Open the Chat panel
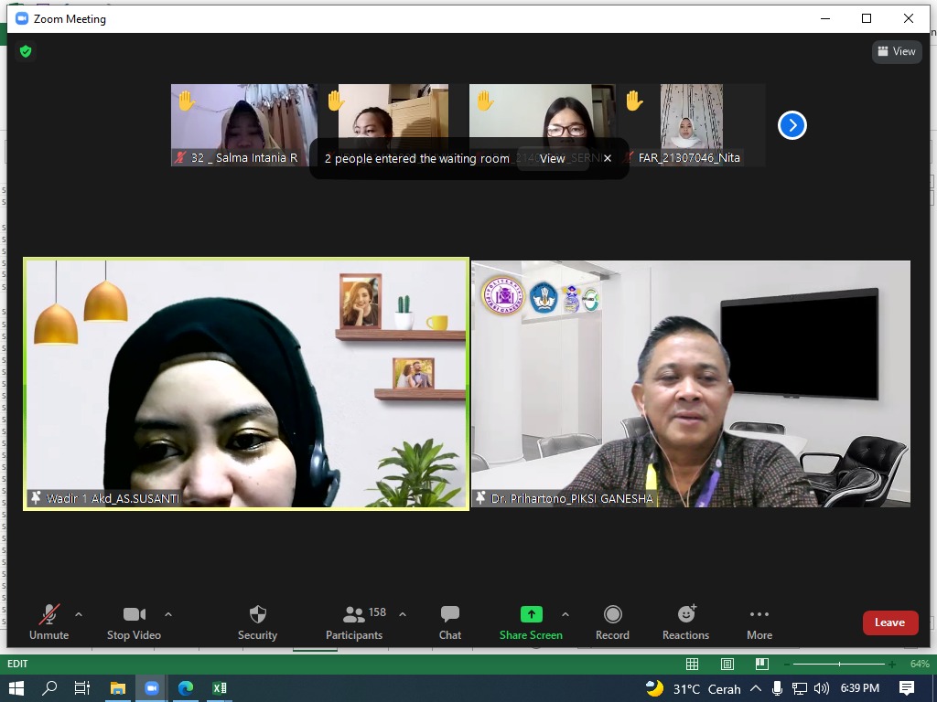 pos(450,622)
